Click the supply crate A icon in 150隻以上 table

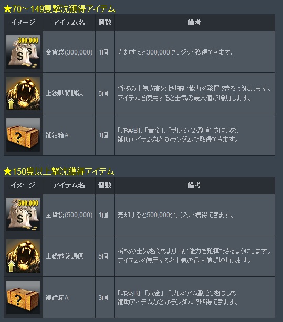point(23,297)
